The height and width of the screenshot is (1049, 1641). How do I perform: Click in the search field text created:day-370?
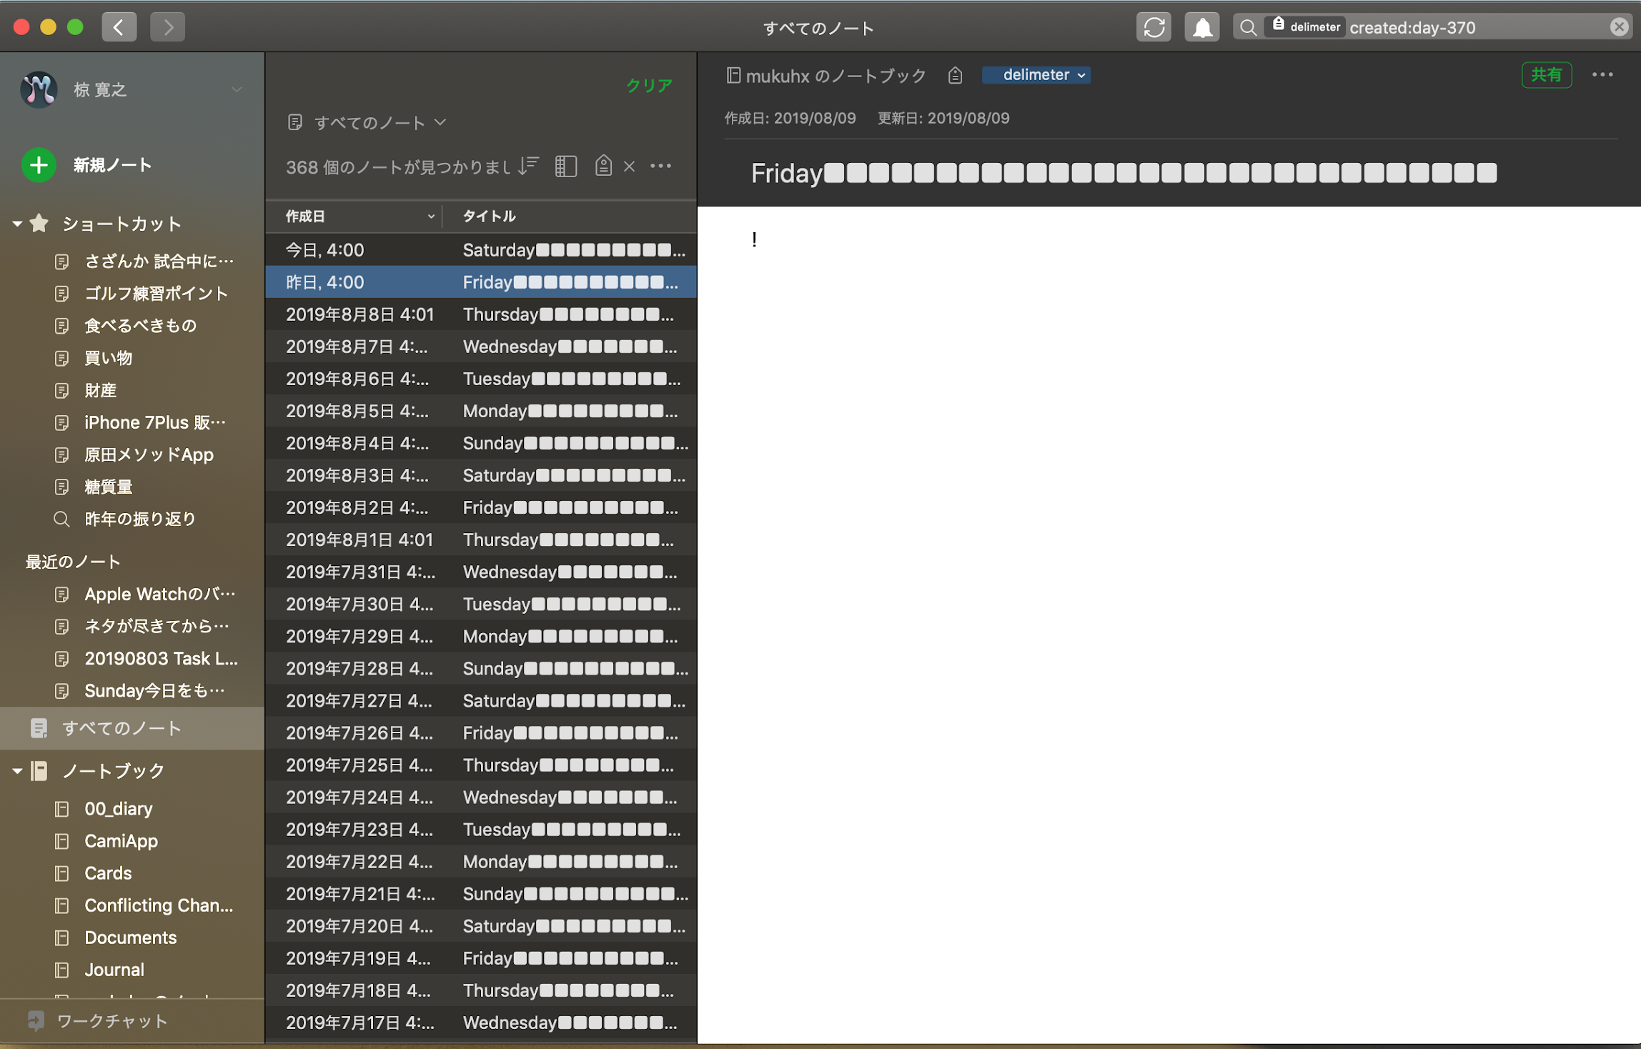pyautogui.click(x=1412, y=27)
